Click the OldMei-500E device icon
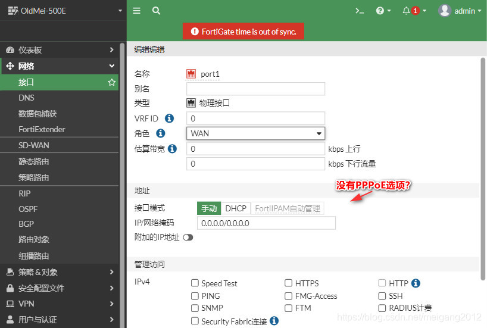This screenshot has width=487, height=328. click(13, 11)
